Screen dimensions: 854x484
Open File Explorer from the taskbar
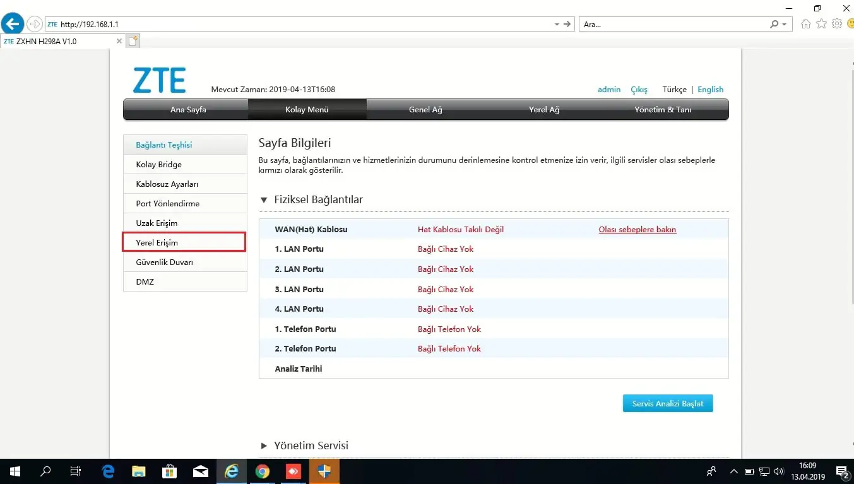click(139, 471)
